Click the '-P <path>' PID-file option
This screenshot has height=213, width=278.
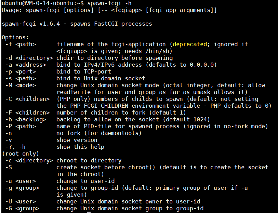21,127
